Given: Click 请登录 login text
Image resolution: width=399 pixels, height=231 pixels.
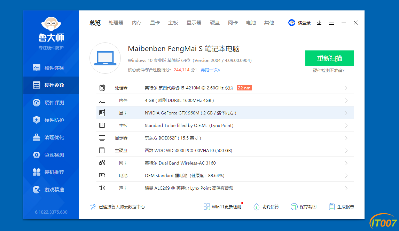Looking at the screenshot, I should tap(304, 23).
